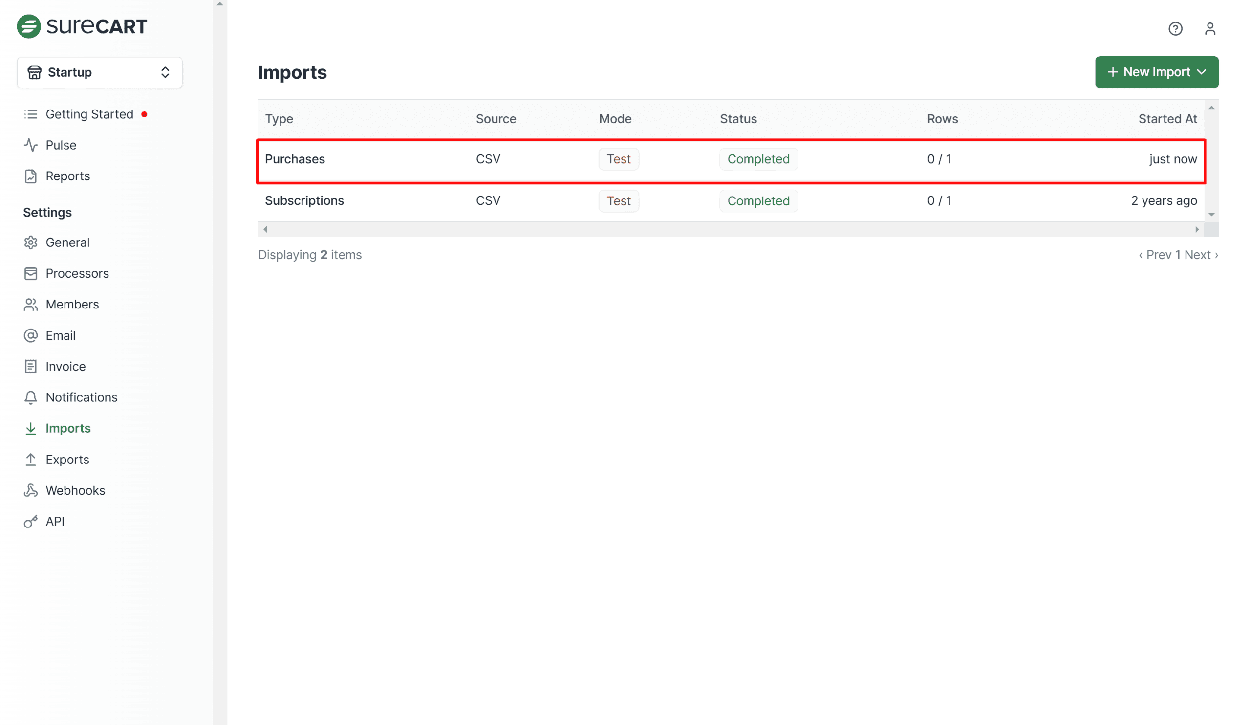Expand the New Import dropdown button
The image size is (1251, 725).
pyautogui.click(x=1156, y=72)
